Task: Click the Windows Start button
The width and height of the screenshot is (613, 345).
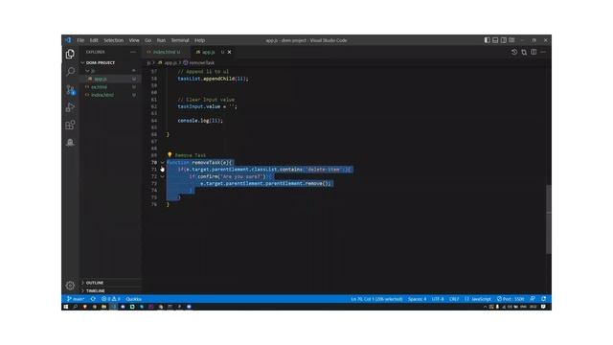Action: (66, 307)
